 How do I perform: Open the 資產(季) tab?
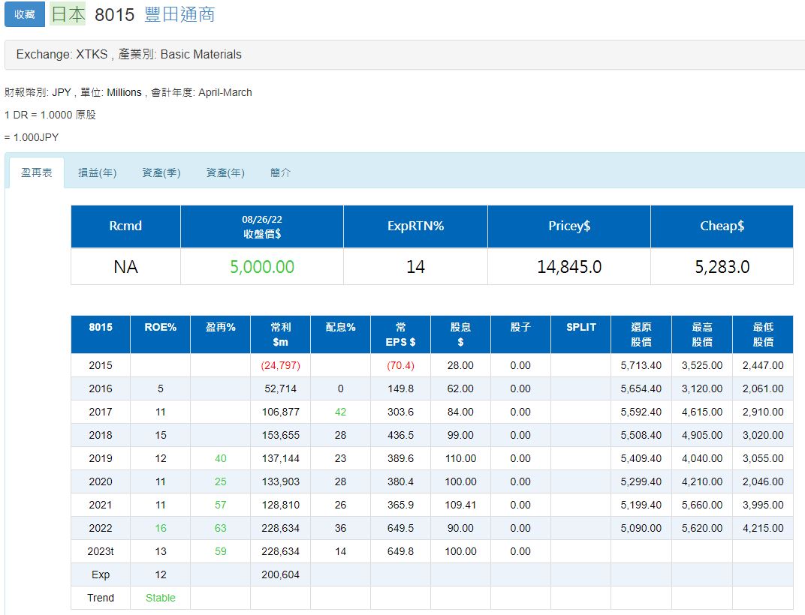point(161,172)
